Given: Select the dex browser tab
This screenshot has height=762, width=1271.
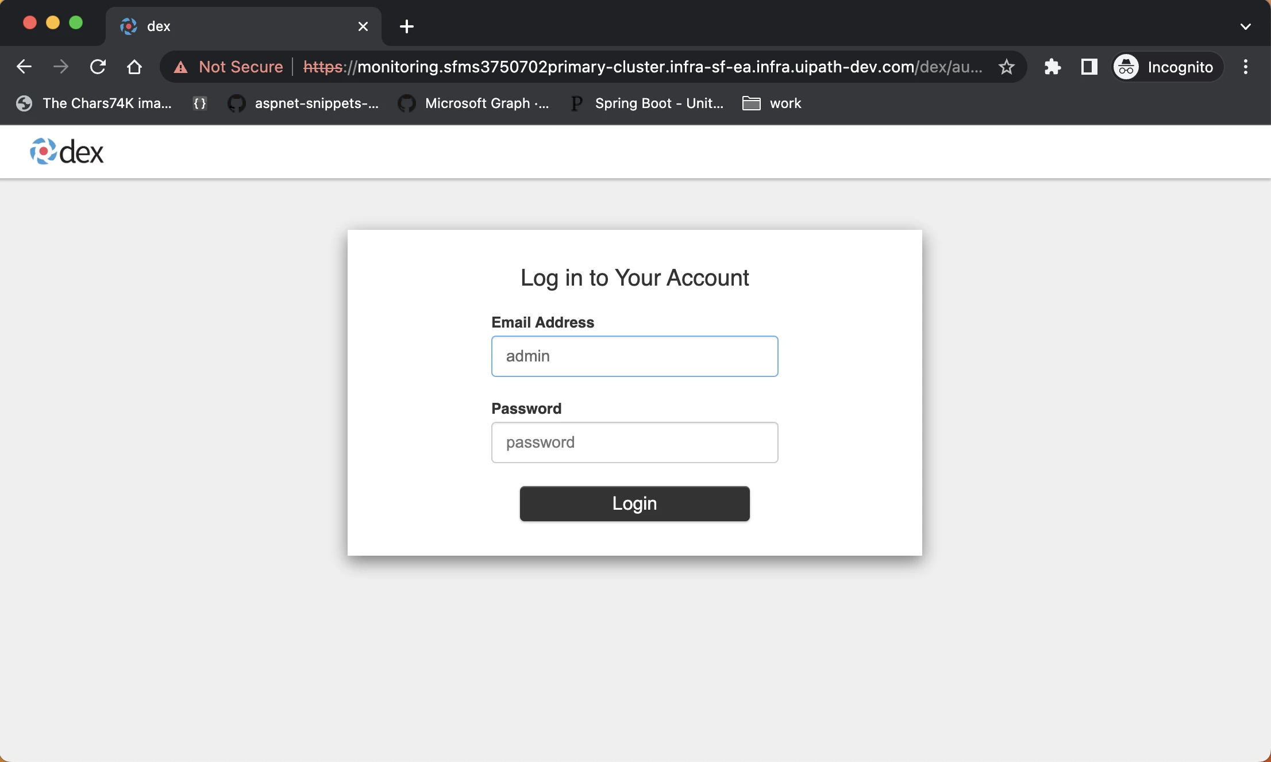Looking at the screenshot, I should point(243,26).
